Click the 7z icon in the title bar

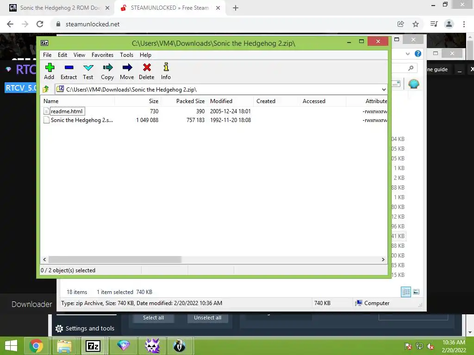pos(44,43)
